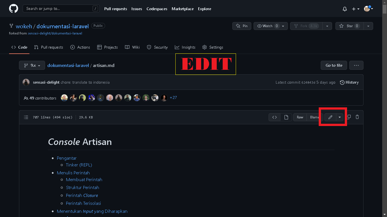This screenshot has height=217, width=387.
Task: Select the 707 lines (494 sloc) text
Action: click(53, 117)
